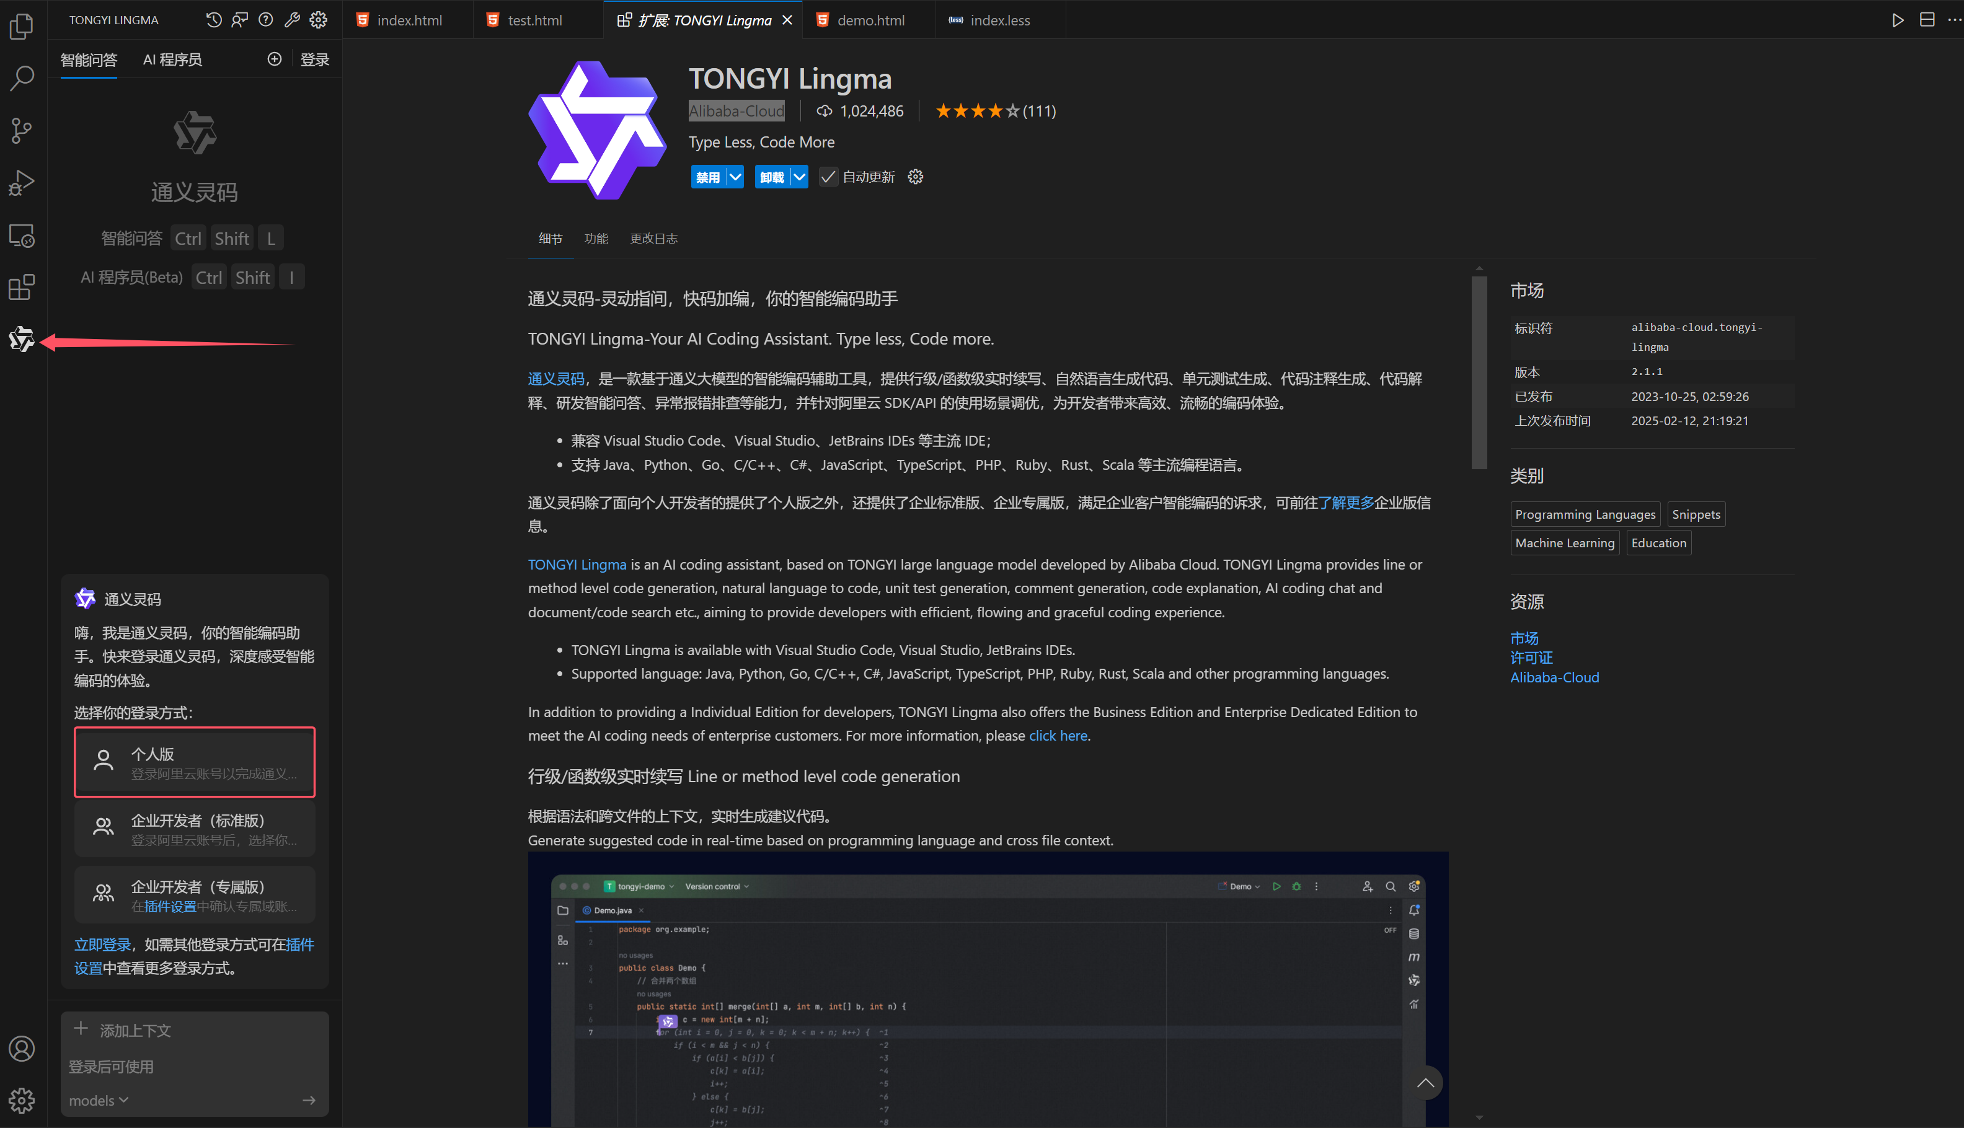Click the 'click here' link
The image size is (1964, 1128).
1058,735
